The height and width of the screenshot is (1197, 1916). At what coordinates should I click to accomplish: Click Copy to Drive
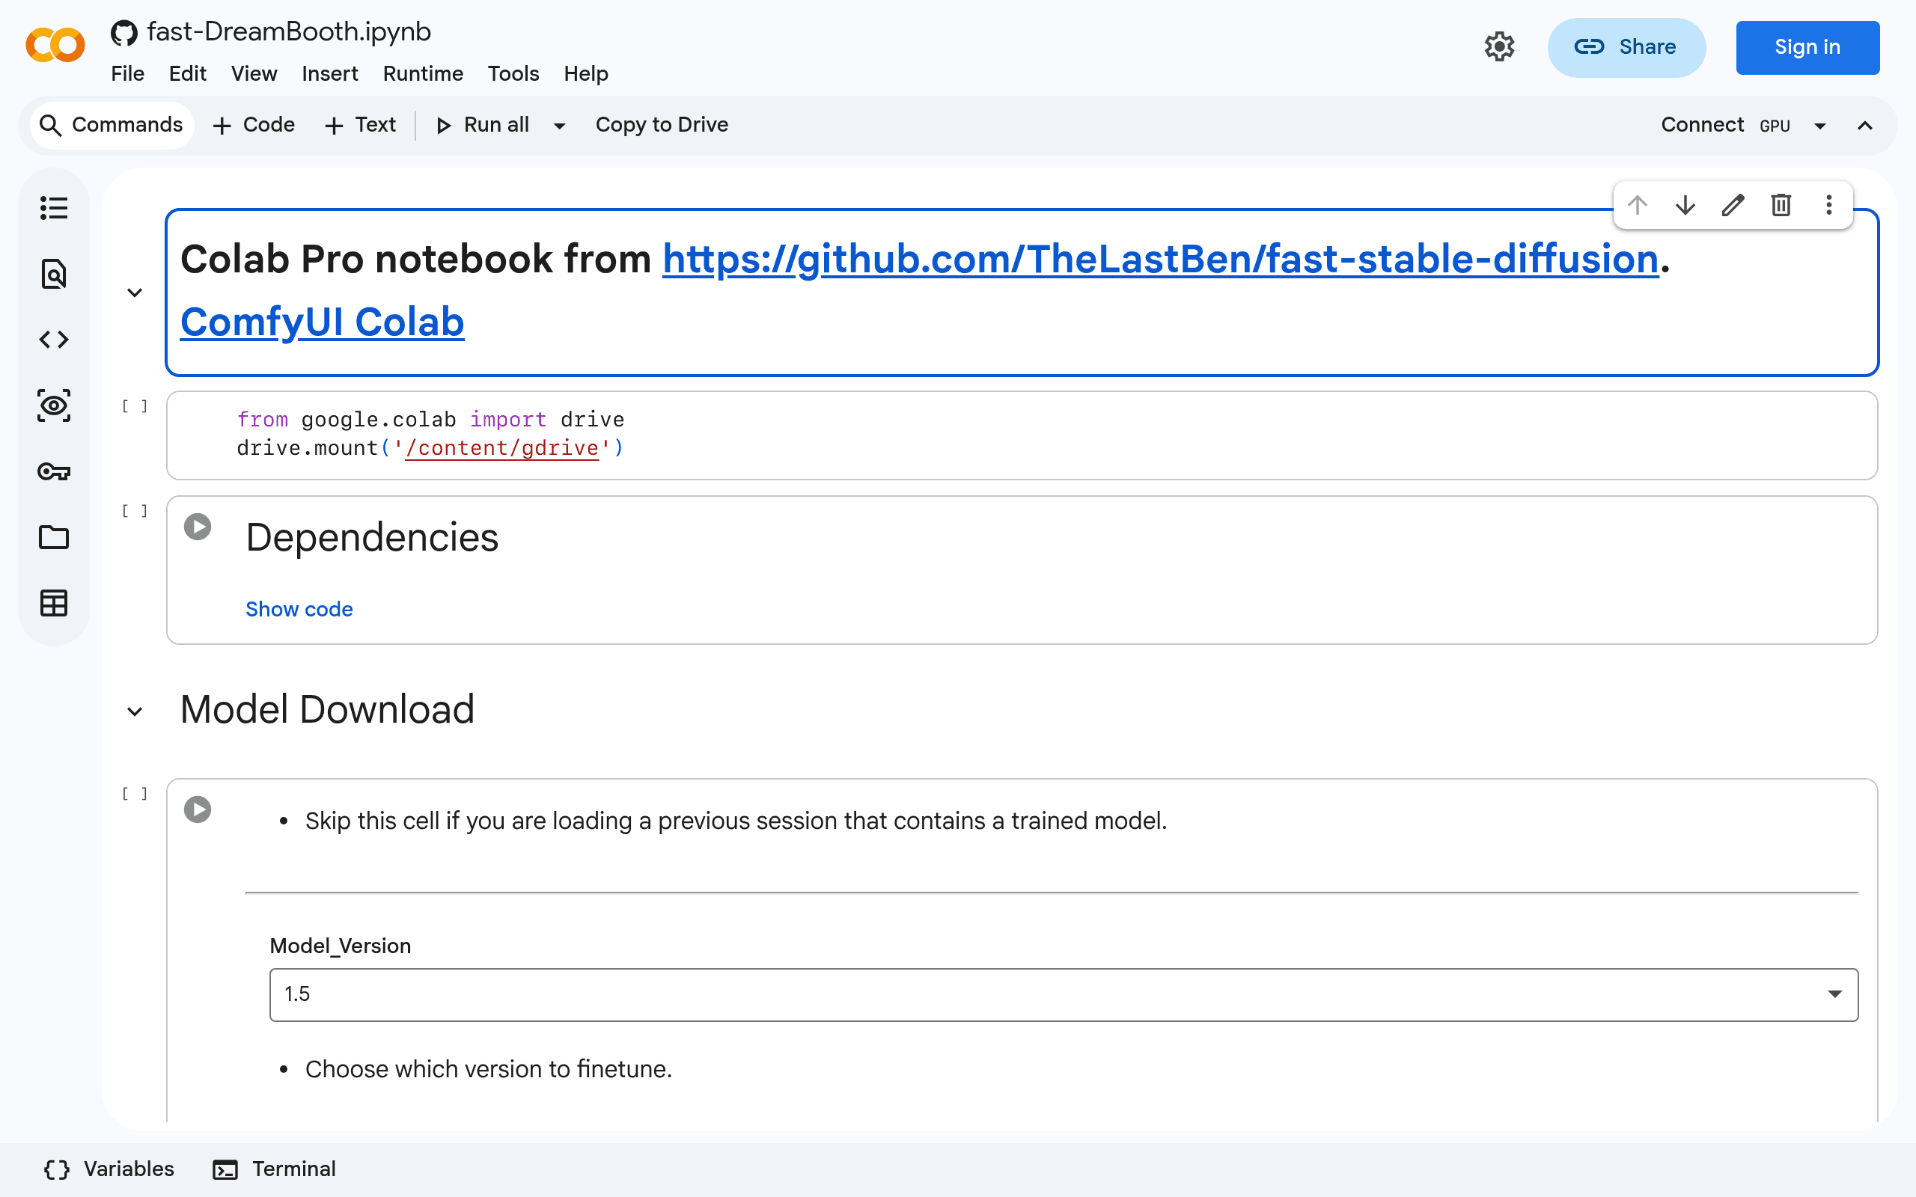pos(662,125)
